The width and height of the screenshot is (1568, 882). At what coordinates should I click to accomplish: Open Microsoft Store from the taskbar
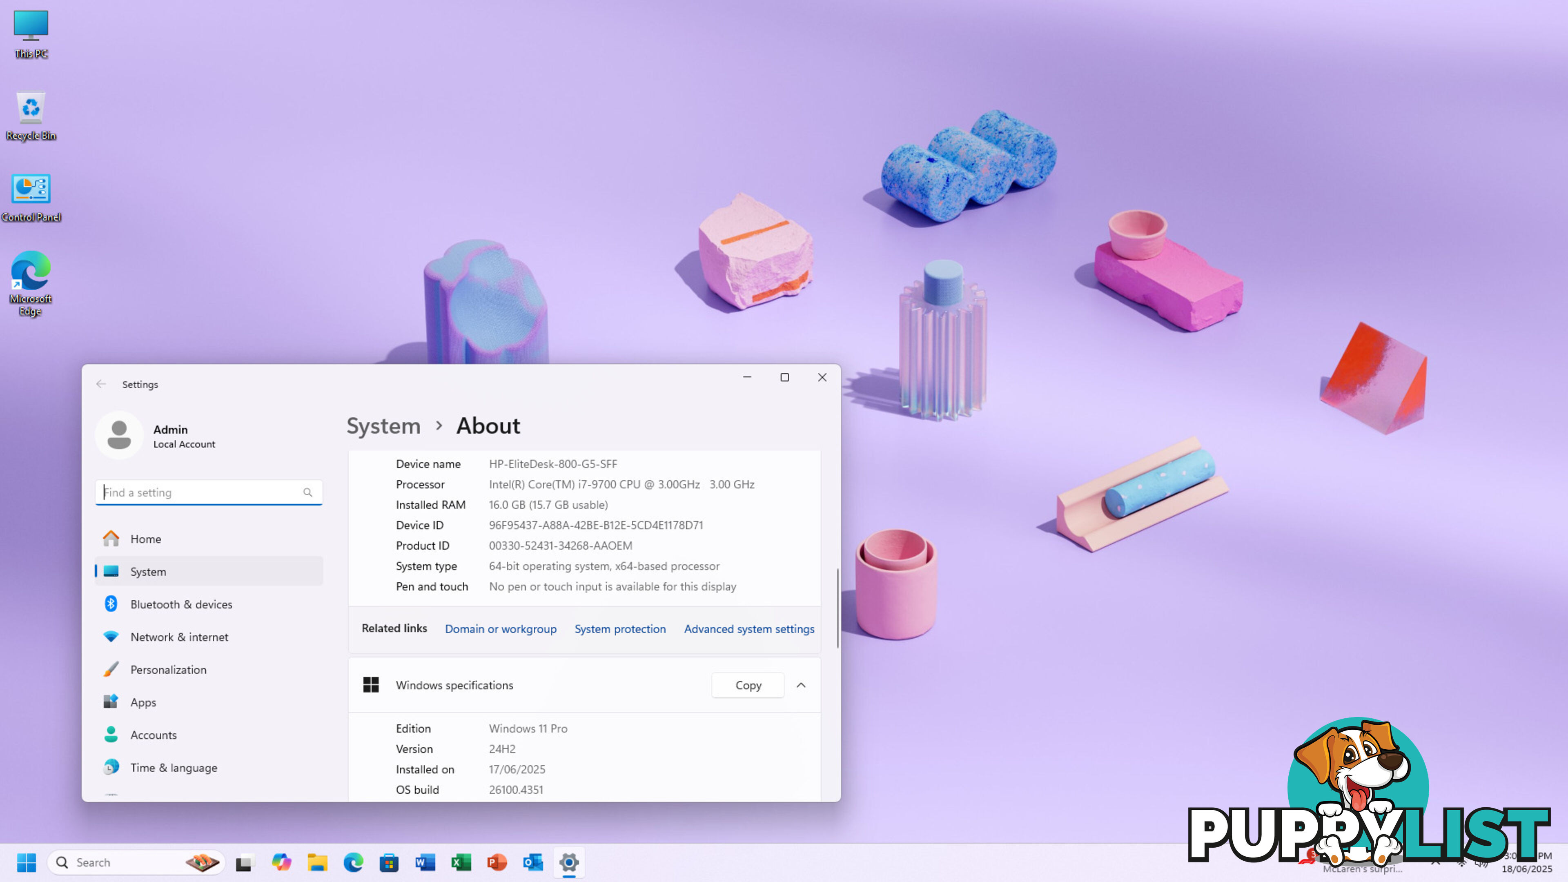[x=389, y=862]
